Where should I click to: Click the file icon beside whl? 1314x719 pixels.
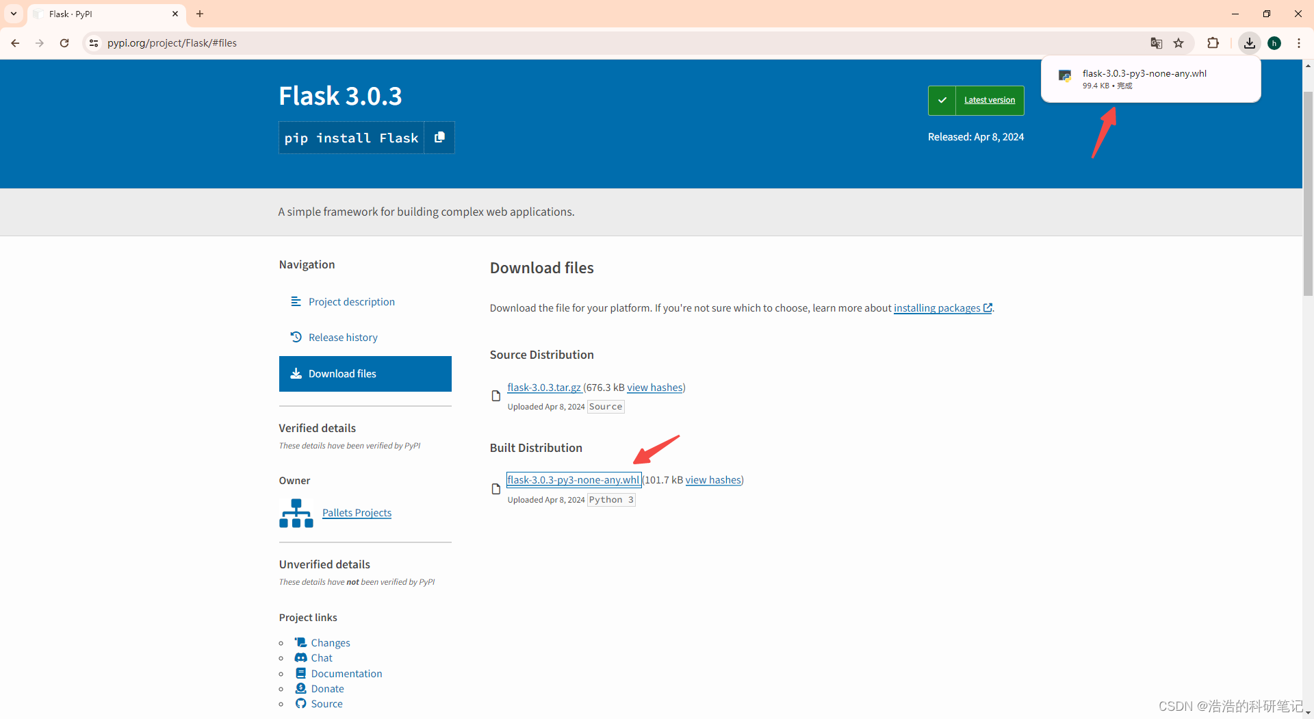coord(496,489)
